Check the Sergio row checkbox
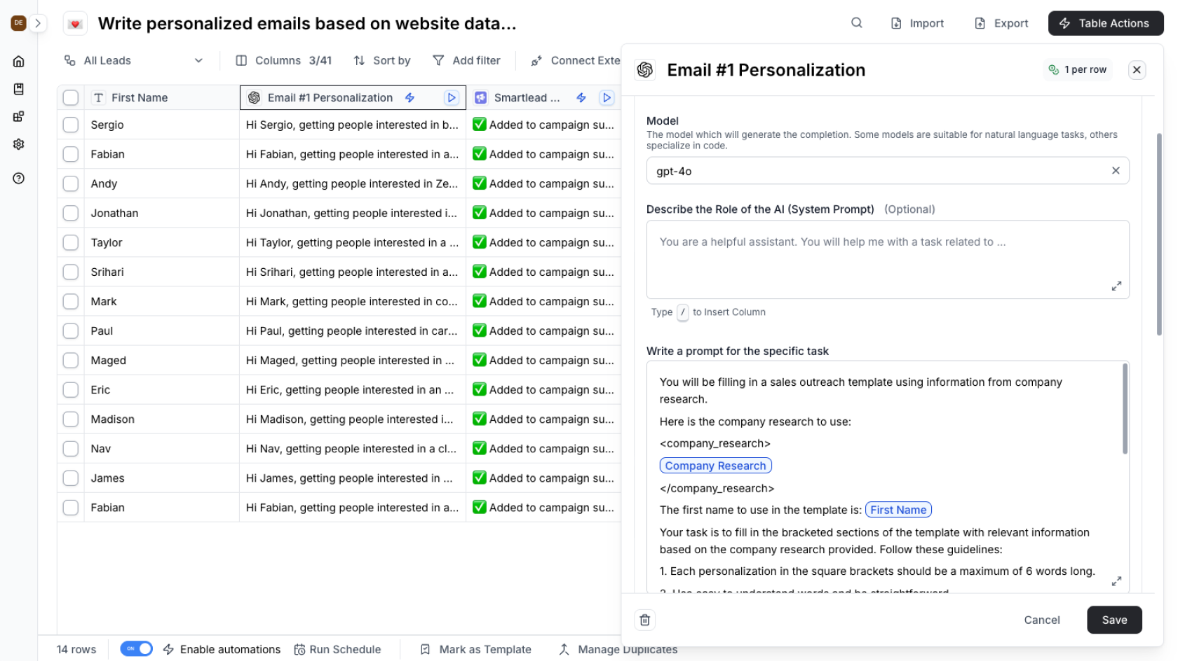 pyautogui.click(x=71, y=125)
